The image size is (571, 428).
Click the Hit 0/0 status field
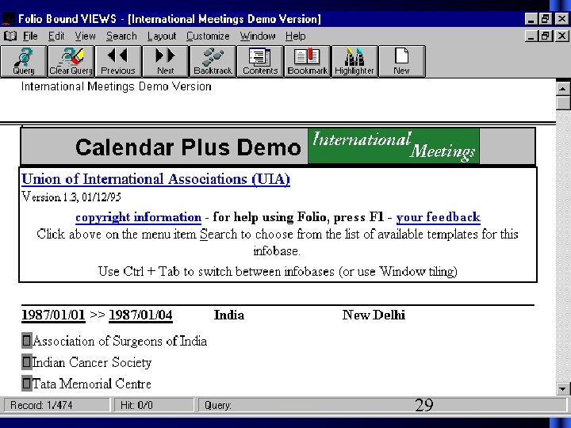tap(154, 405)
